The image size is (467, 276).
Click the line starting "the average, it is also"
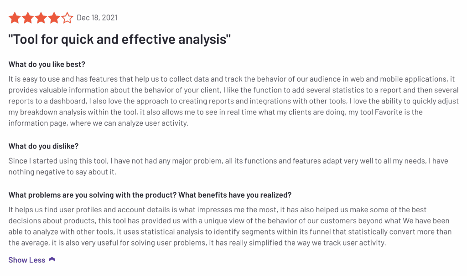(x=197, y=243)
